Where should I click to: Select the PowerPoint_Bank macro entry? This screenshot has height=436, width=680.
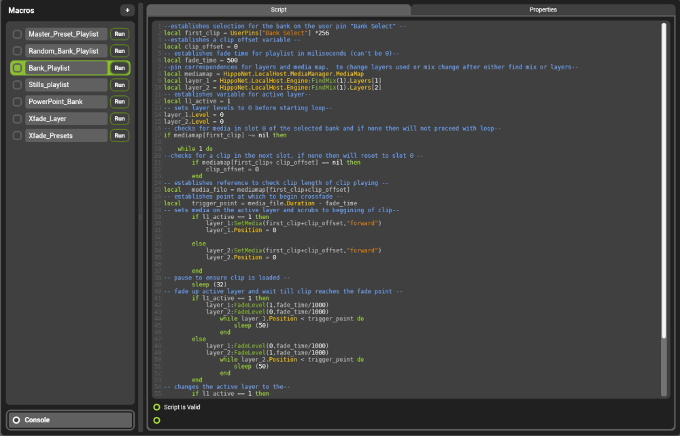[67, 102]
